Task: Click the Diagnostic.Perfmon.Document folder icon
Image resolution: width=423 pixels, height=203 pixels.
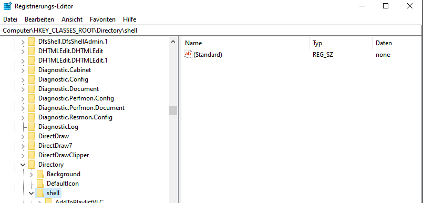Action: (32, 108)
